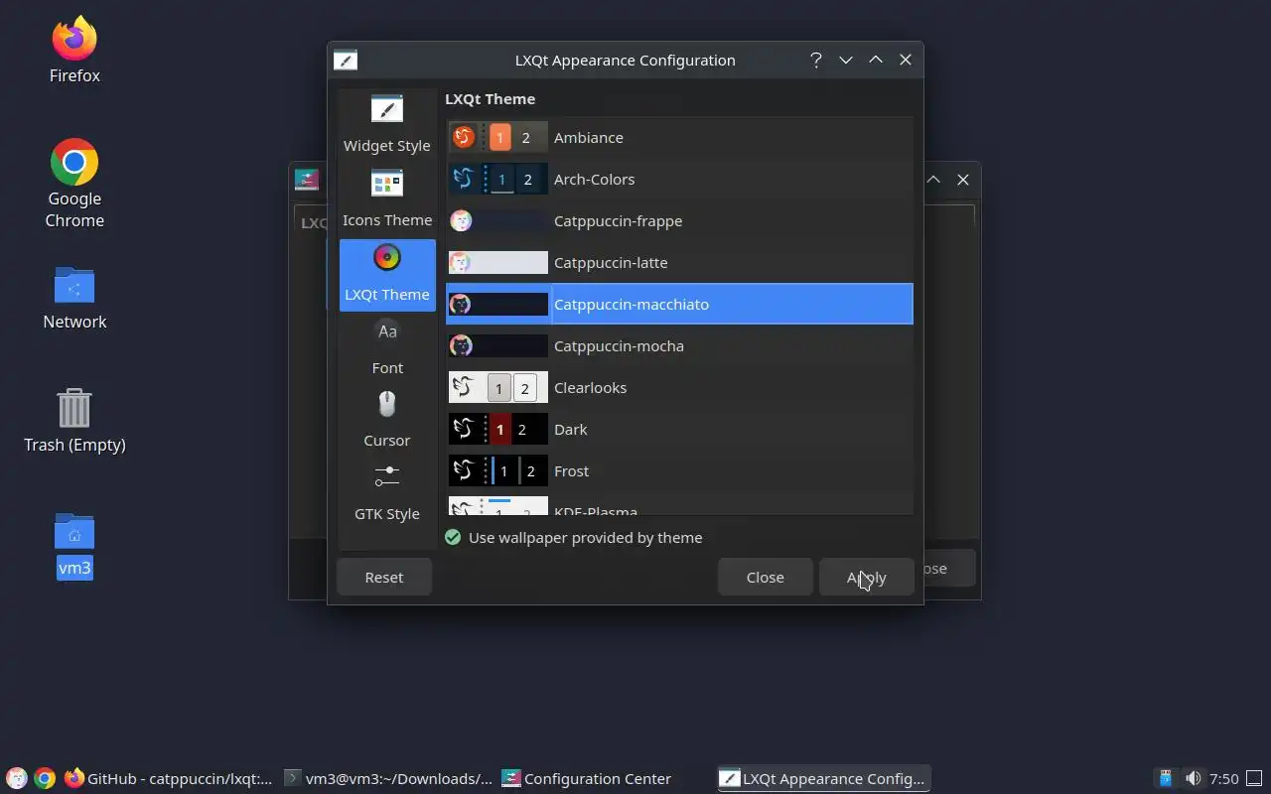Click the LXQt Appearance Config taskbar entry
1271x794 pixels.
pos(823,779)
